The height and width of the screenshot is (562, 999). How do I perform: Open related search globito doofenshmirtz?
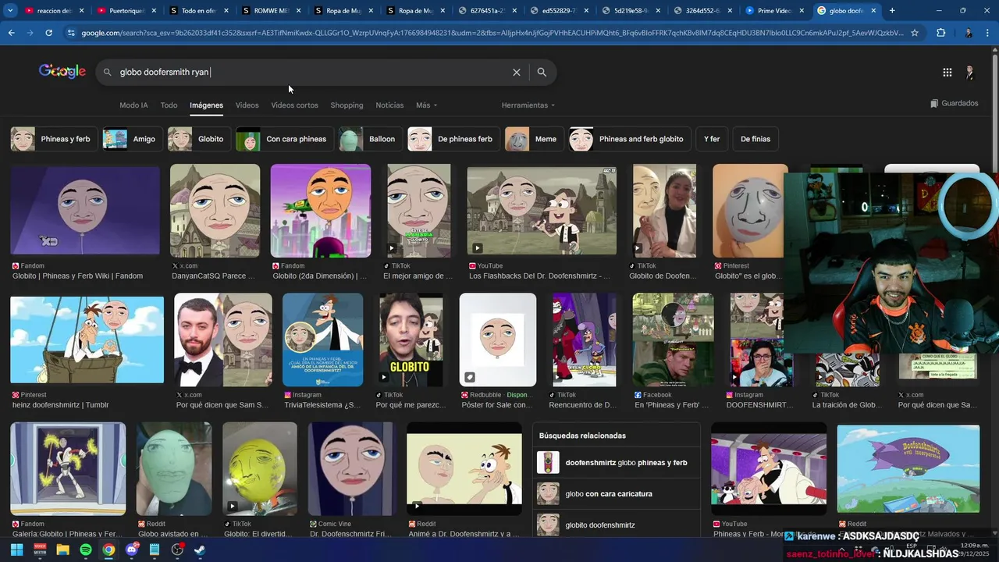pyautogui.click(x=617, y=525)
